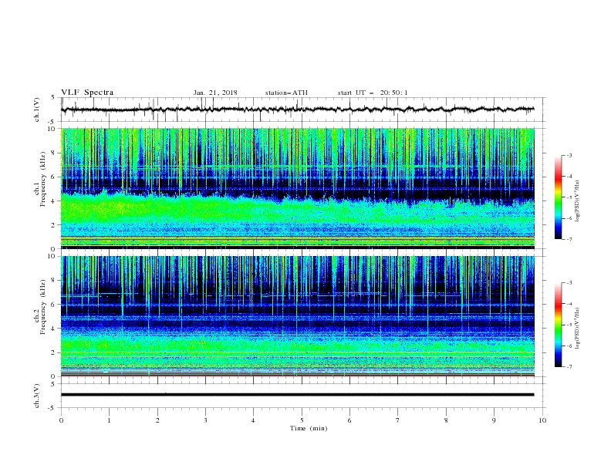Click time axis tick label '5'
611x472 pixels.
coord(302,420)
